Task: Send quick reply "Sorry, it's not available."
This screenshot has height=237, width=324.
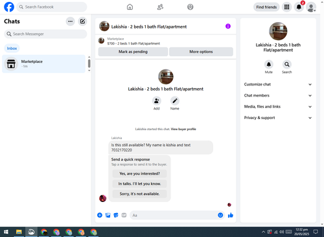Action: click(139, 194)
